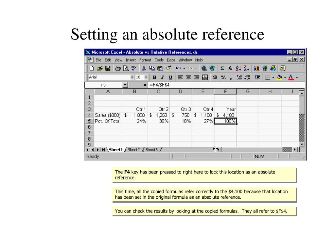Open the Data menu
The width and height of the screenshot is (335, 251).
(171, 60)
